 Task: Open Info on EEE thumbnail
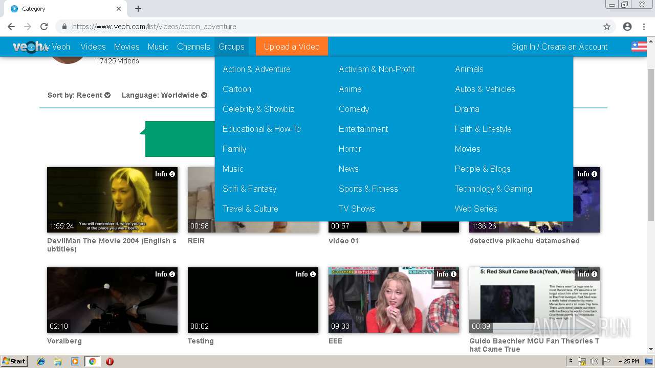446,274
